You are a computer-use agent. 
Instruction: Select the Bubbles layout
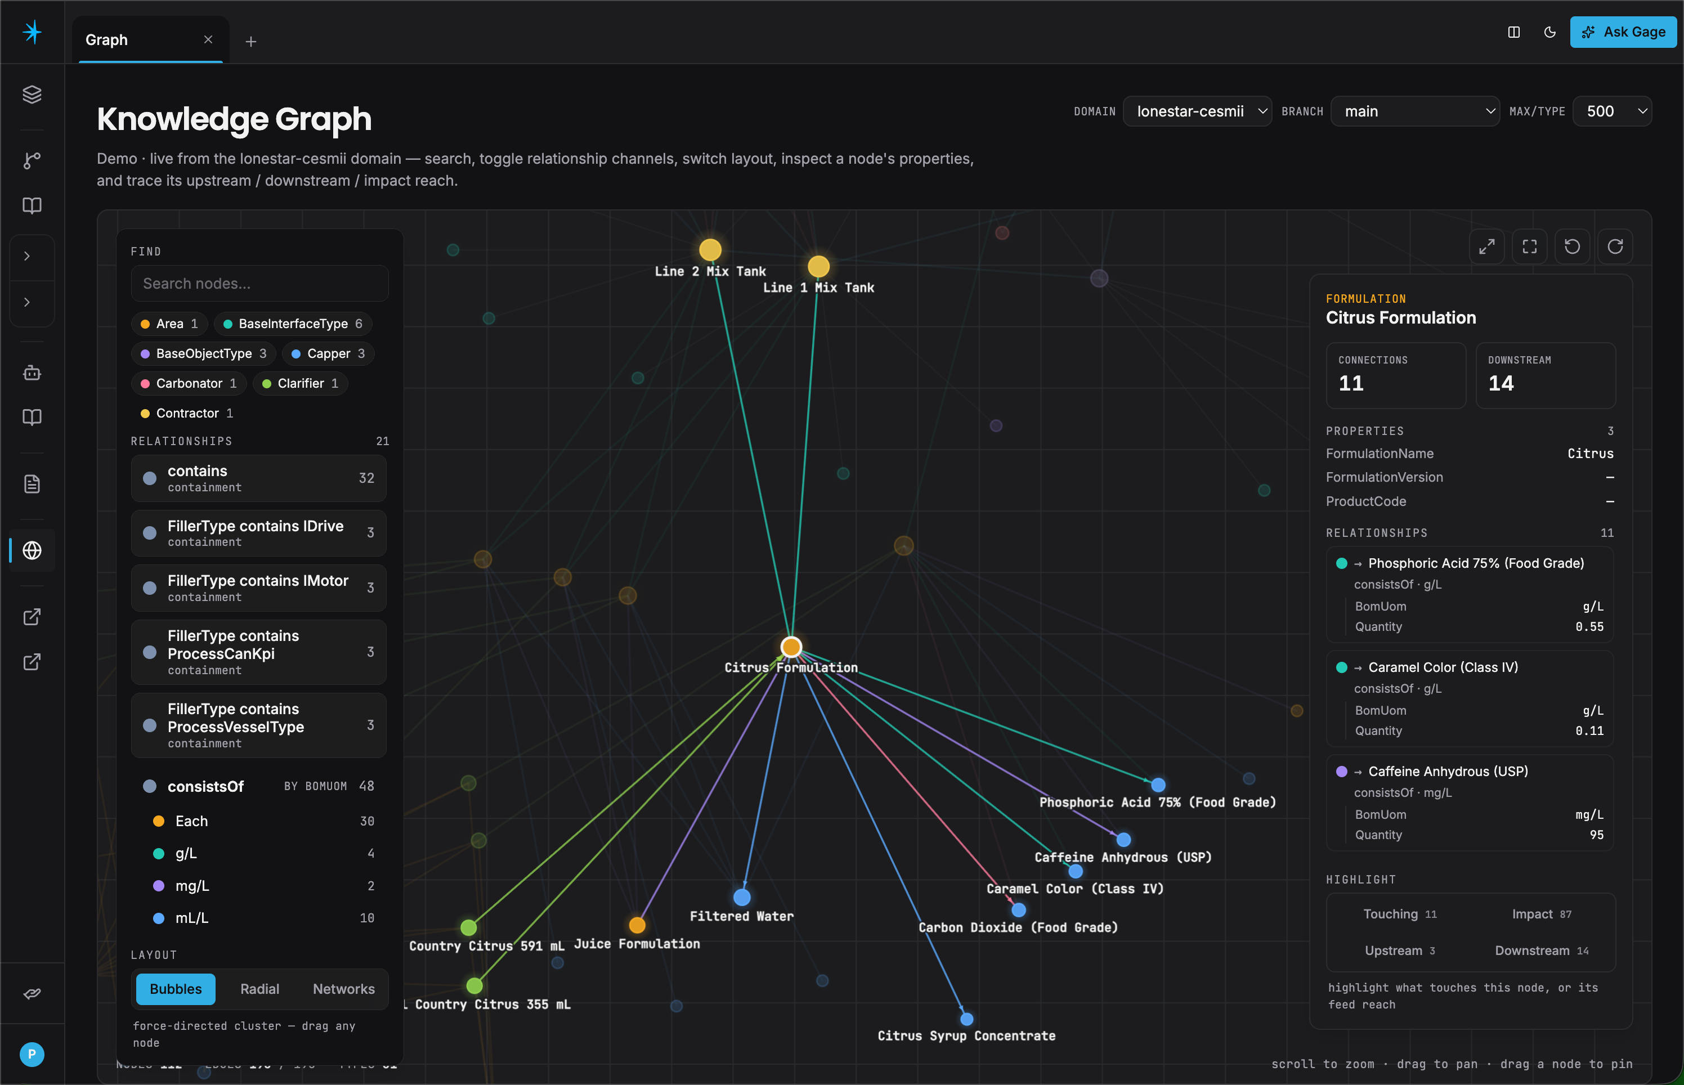pos(176,989)
